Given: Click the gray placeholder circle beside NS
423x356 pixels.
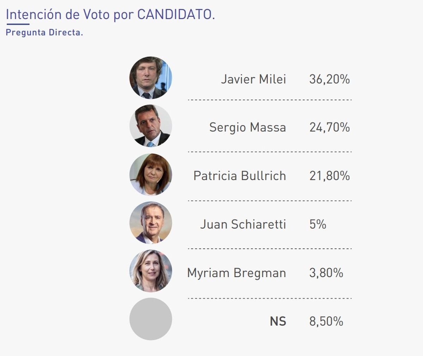Looking at the screenshot, I should [151, 319].
